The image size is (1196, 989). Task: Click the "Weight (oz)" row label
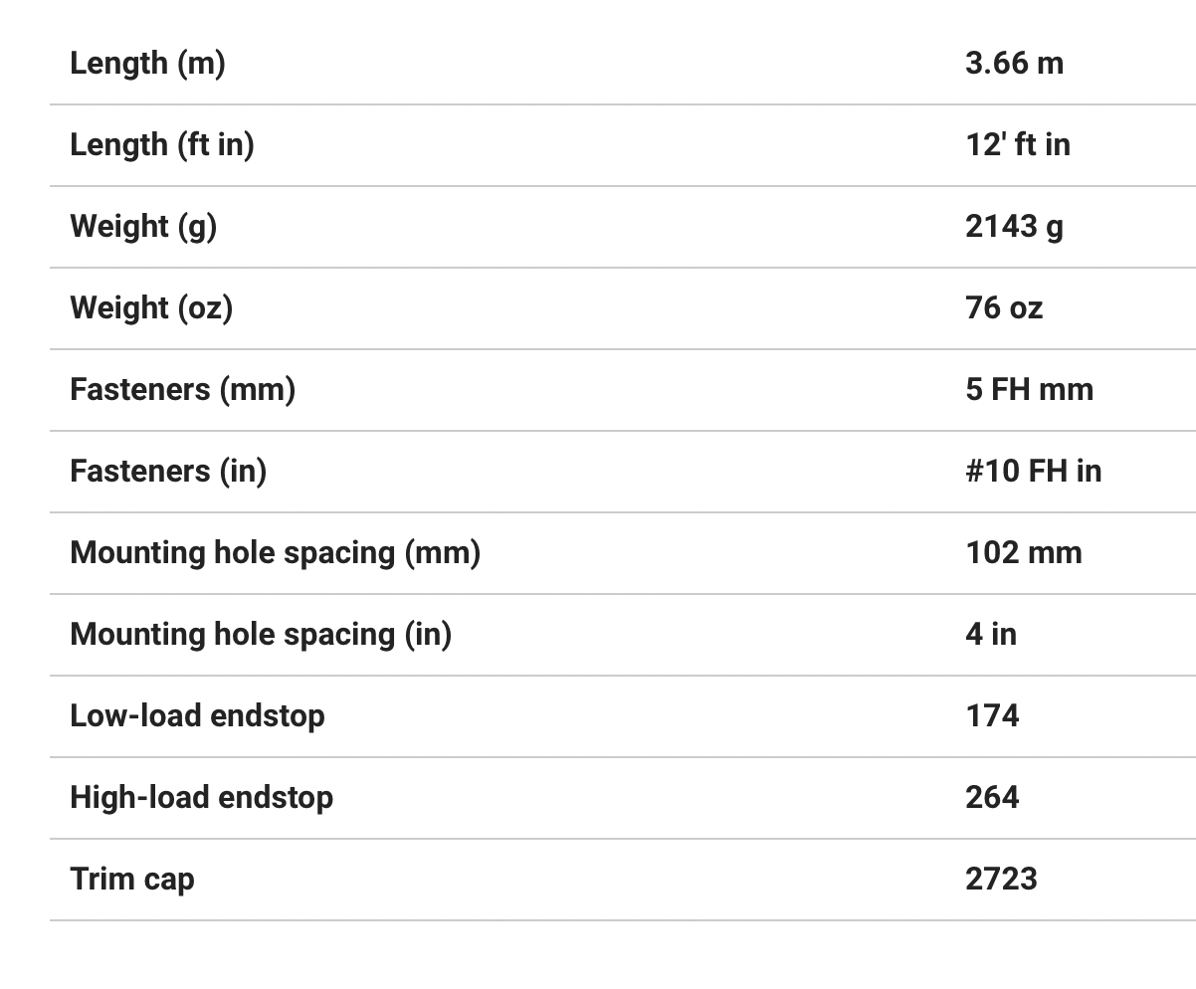150,307
